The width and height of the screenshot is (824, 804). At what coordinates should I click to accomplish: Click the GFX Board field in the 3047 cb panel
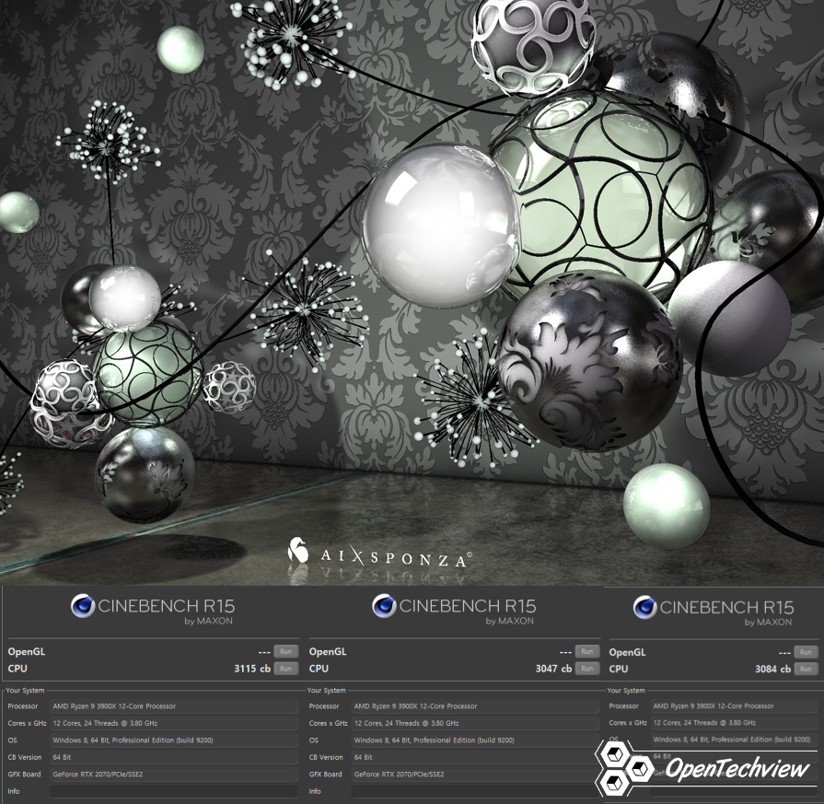coord(475,774)
